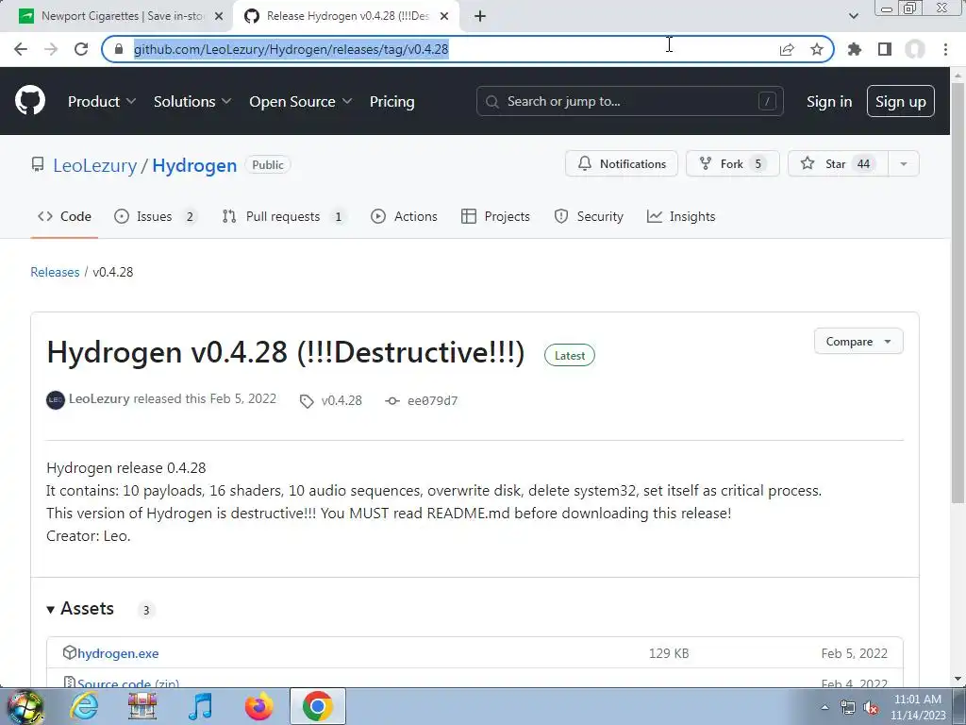Close the Newport Cigarettes tab
This screenshot has width=966, height=725.
pyautogui.click(x=219, y=16)
